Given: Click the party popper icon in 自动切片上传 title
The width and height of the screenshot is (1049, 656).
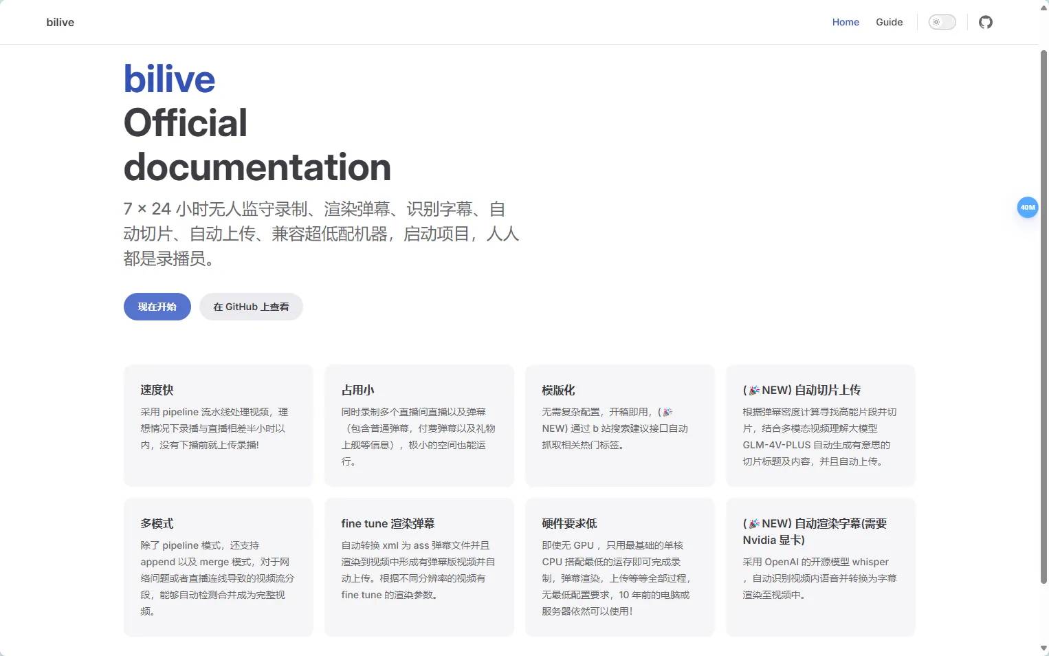Looking at the screenshot, I should 754,390.
